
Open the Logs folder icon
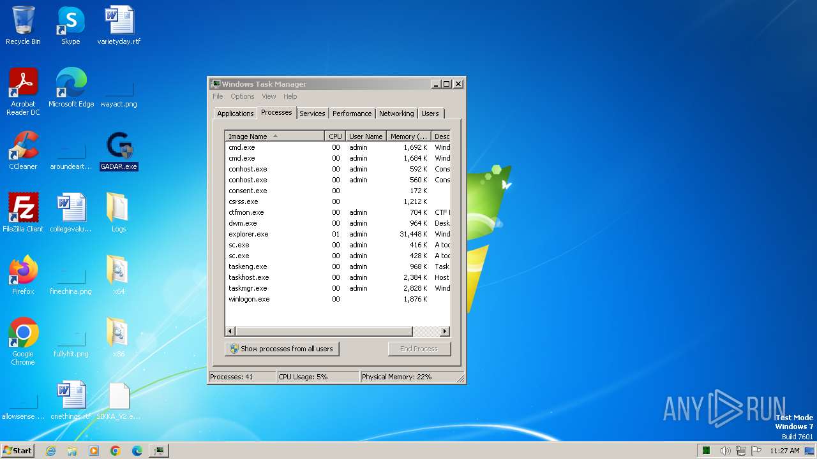(119, 213)
